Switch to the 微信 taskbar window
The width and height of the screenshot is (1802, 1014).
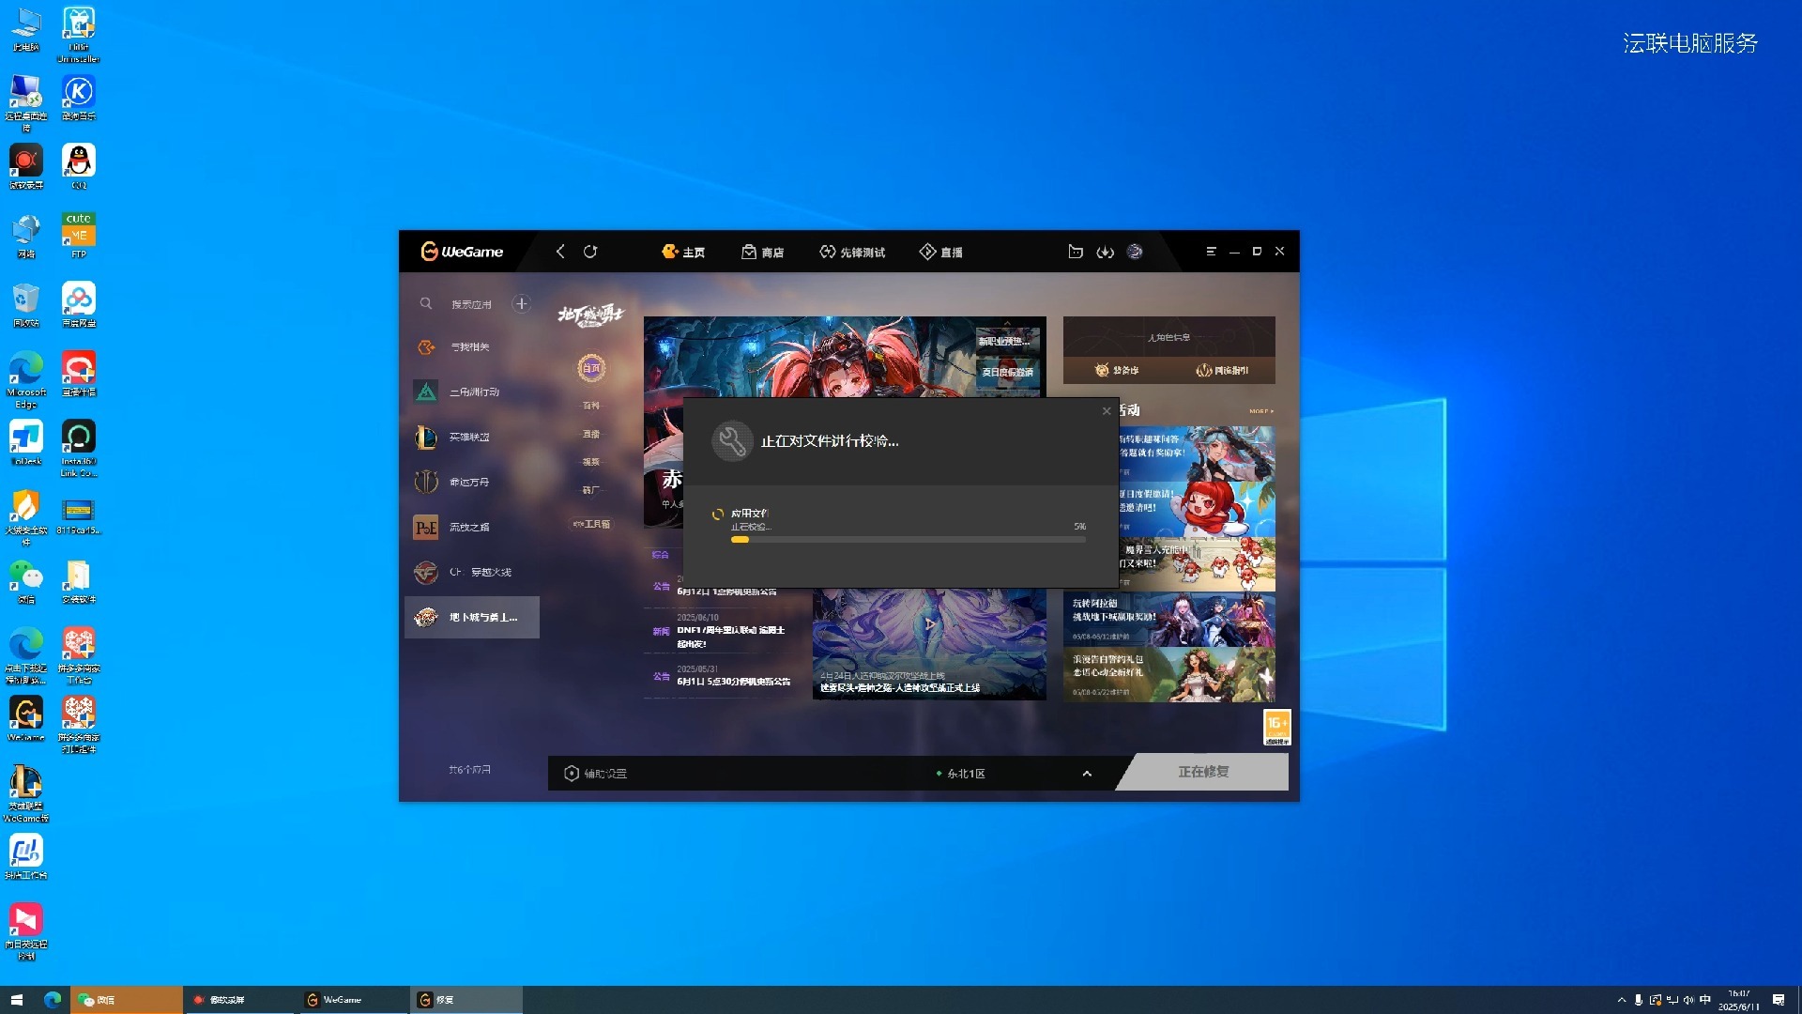[x=127, y=1000]
